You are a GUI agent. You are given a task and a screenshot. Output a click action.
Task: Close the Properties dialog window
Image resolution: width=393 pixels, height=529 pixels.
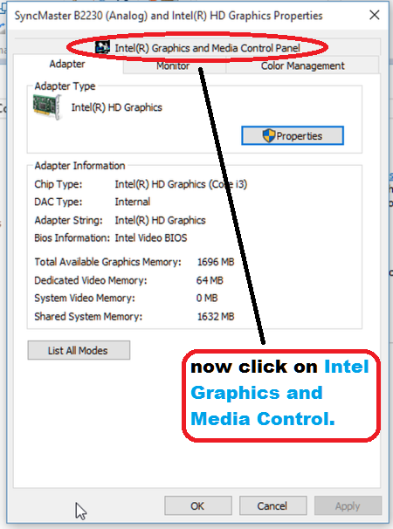coord(375,15)
